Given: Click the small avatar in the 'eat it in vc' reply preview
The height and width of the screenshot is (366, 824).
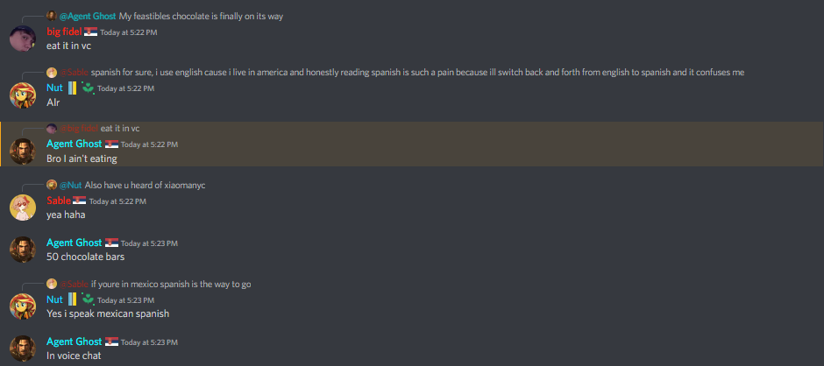Looking at the screenshot, I should [x=52, y=128].
